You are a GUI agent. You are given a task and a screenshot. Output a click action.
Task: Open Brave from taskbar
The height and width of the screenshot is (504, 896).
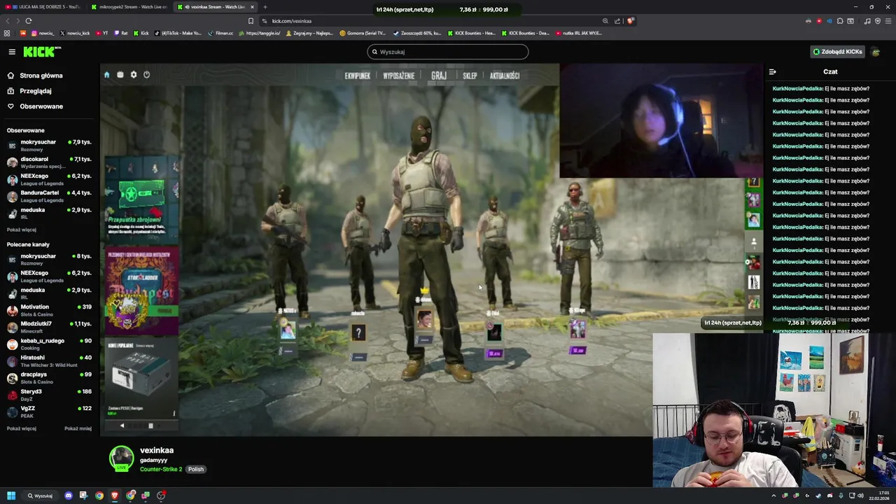115,496
